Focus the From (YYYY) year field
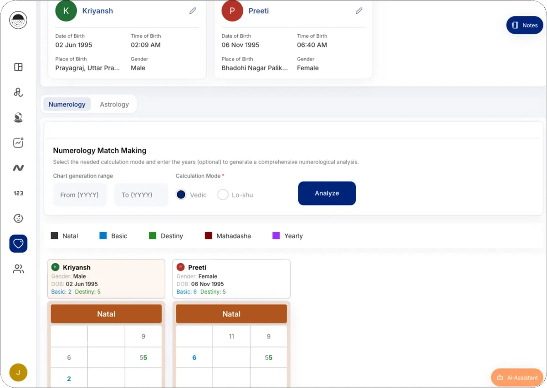The image size is (547, 388). pos(80,195)
